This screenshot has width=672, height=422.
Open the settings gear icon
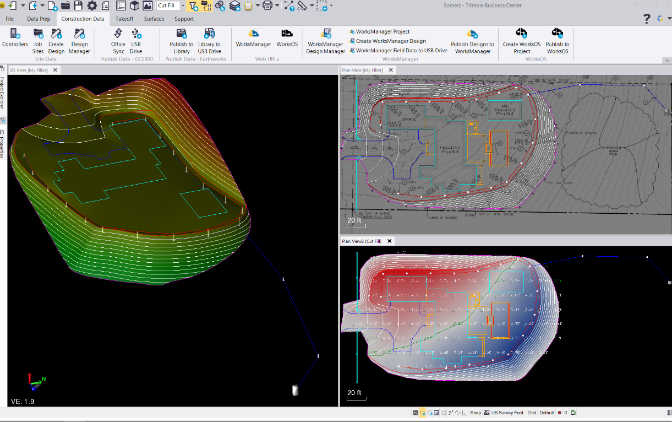(91, 6)
